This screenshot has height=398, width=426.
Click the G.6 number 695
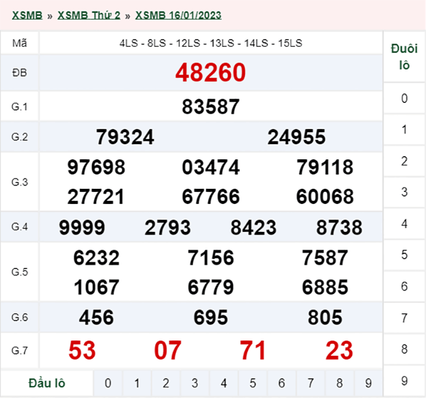pyautogui.click(x=210, y=317)
